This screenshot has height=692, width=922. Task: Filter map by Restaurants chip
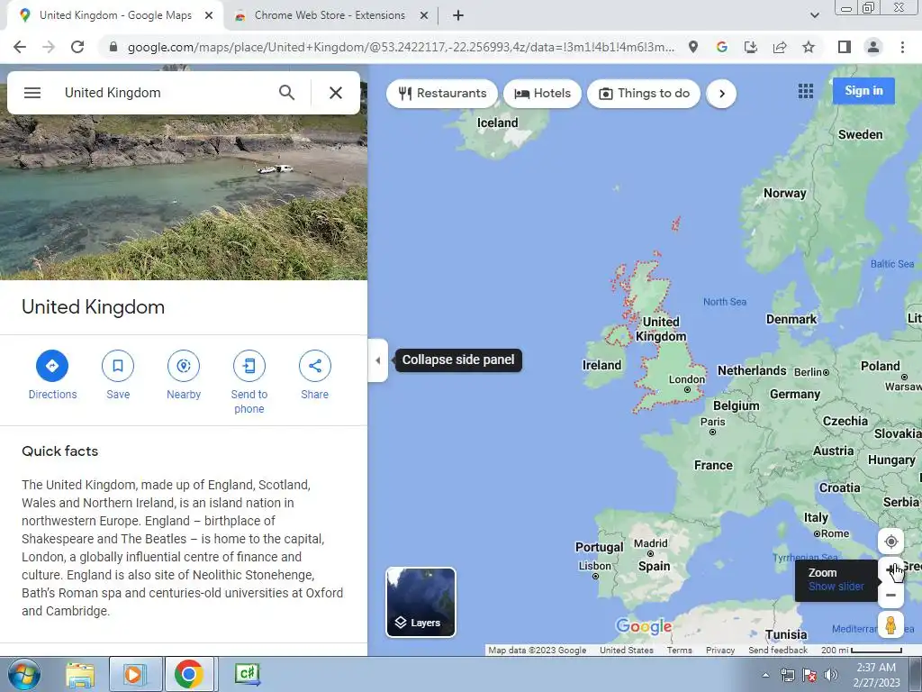[x=442, y=94]
